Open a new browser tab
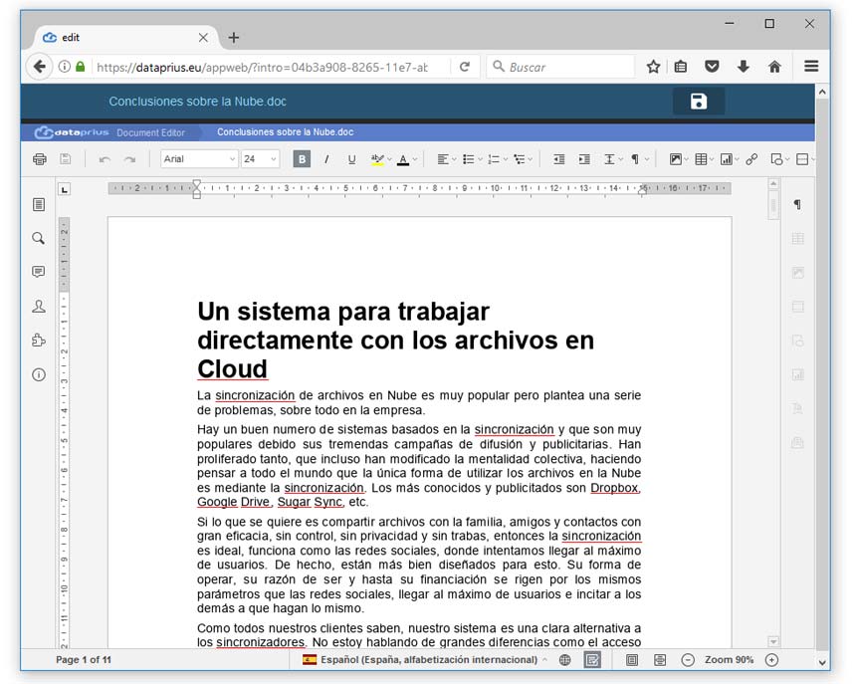Screen dimensions: 856x684 234,38
